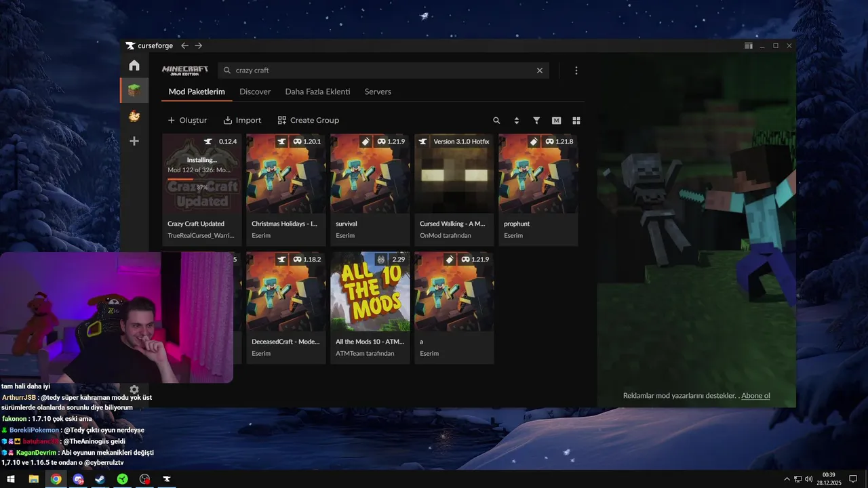Screen dimensions: 868x488
Task: Open the chat overlay settings gear
Action: click(134, 390)
